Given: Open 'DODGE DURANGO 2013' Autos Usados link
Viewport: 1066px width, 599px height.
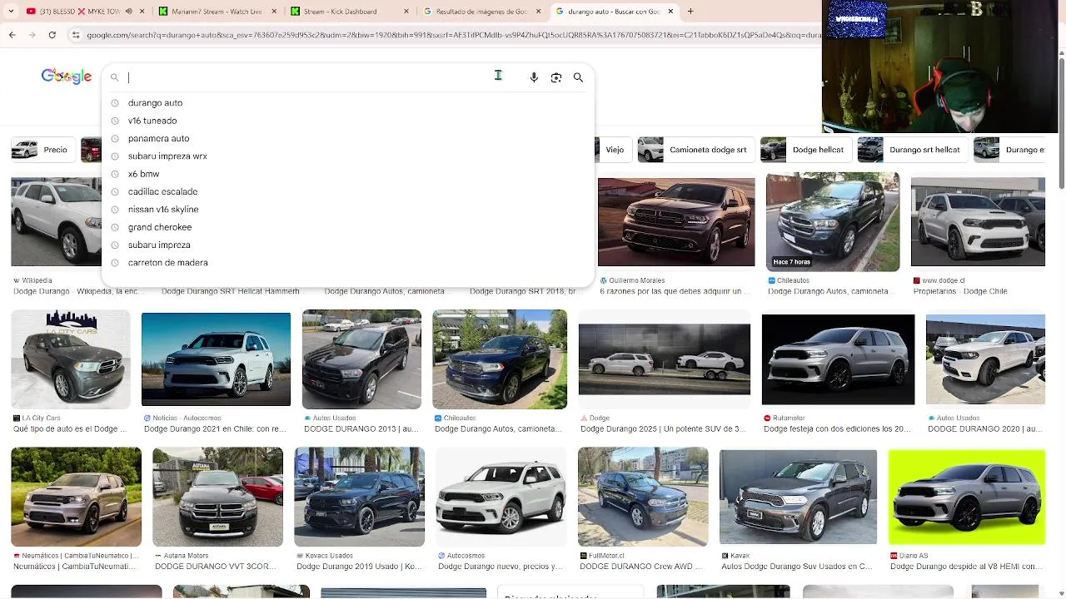Looking at the screenshot, I should (361, 429).
